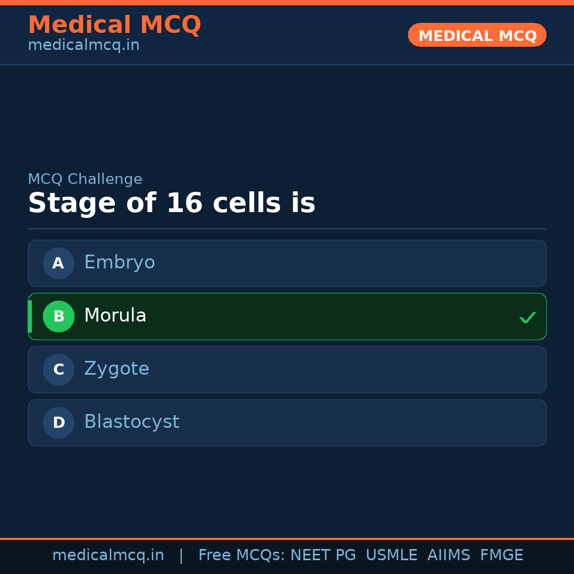The width and height of the screenshot is (574, 574).
Task: Click the green B option badge
Action: point(58,316)
